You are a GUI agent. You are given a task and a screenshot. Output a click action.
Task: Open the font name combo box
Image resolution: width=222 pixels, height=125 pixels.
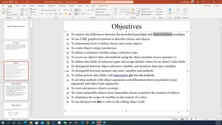50,10
